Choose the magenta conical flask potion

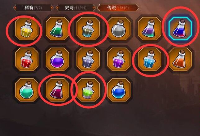tap(57, 90)
